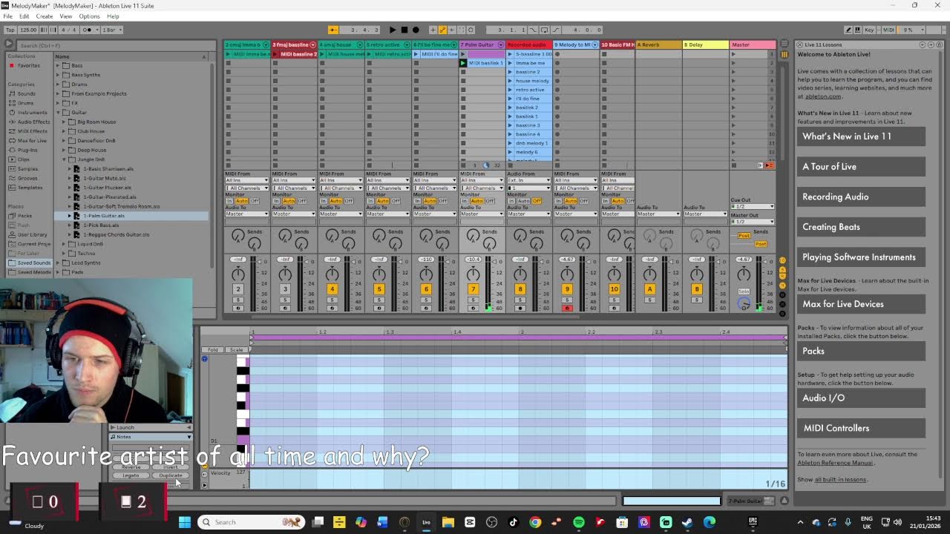Viewport: 950px width, 534px height.
Task: Select 1-Guitar Plucker.als file
Action: click(x=107, y=188)
